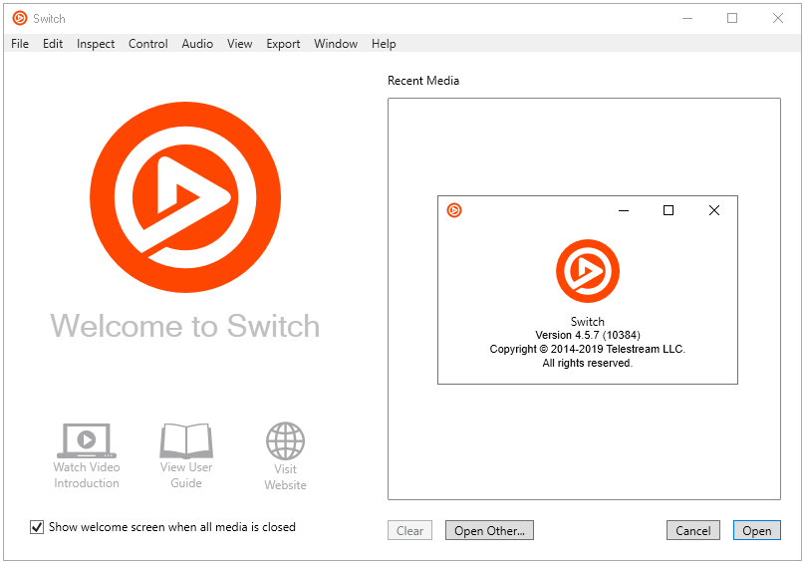Open the Window menu
This screenshot has height=562, width=804.
pos(336,44)
